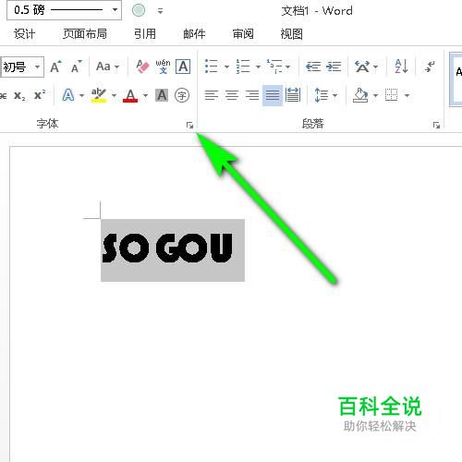This screenshot has height=462, width=462.
Task: Expand the Asian Layout dropdown arrow
Action: pos(376,67)
